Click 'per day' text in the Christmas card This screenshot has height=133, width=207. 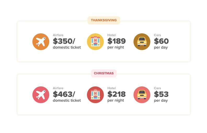pyautogui.click(x=161, y=101)
